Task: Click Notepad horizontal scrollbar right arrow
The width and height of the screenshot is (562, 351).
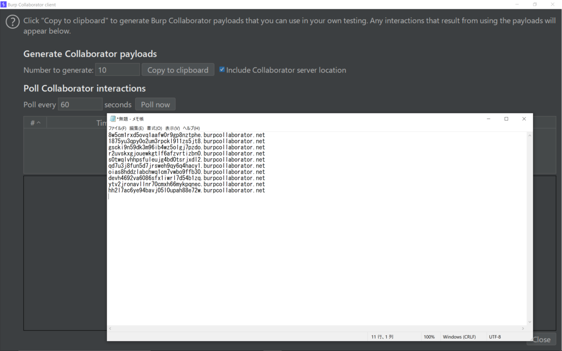Action: tap(523, 329)
